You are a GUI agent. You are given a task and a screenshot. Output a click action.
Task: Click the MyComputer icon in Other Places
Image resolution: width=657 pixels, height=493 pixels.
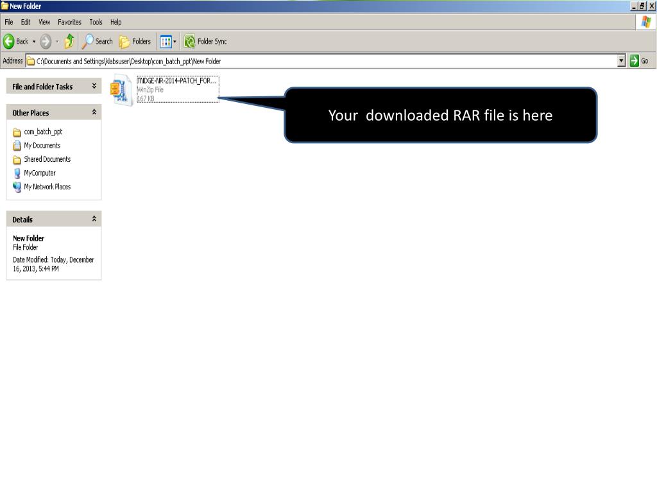tap(17, 173)
